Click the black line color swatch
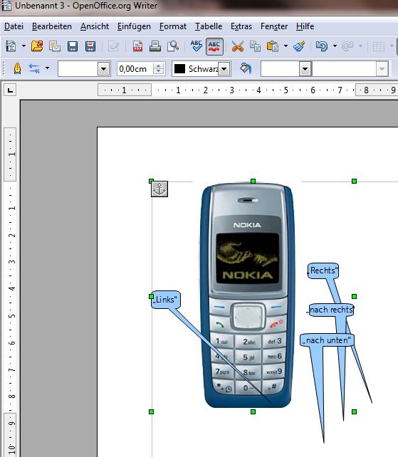 point(179,69)
